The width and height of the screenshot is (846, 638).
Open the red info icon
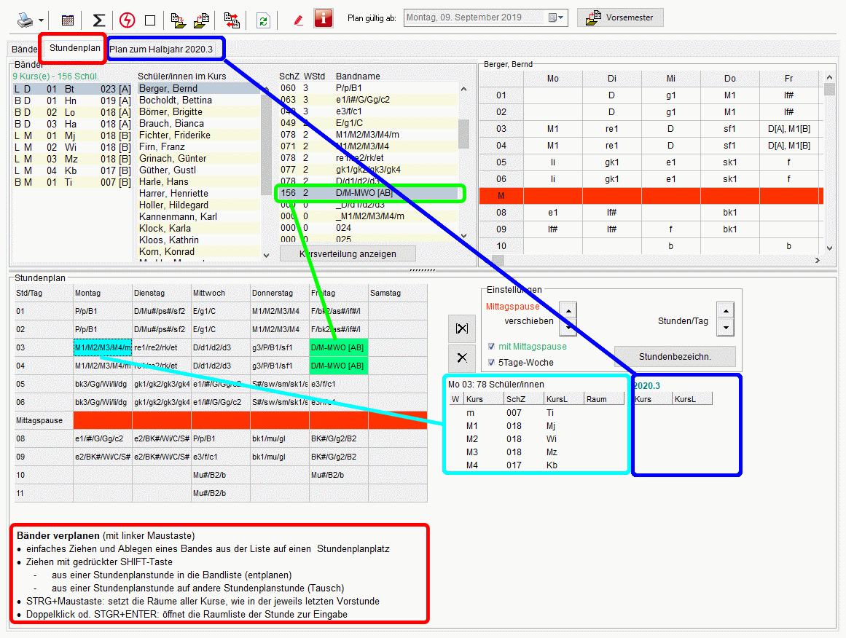tap(324, 18)
